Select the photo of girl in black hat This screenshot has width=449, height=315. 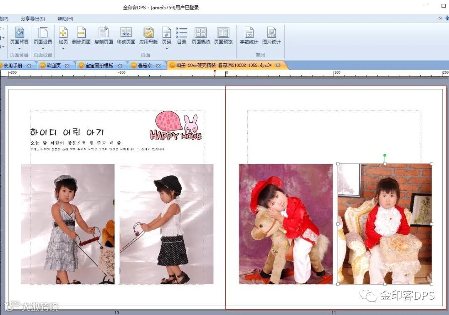(166, 224)
